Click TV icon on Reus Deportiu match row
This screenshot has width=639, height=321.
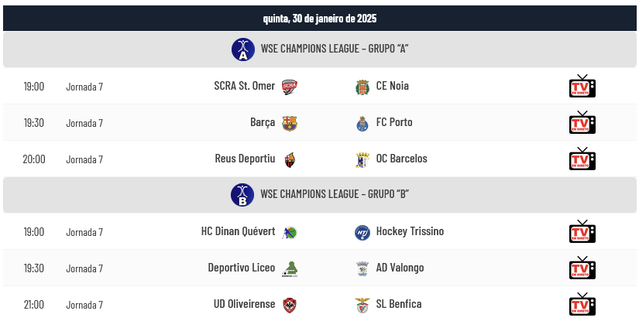[582, 159]
